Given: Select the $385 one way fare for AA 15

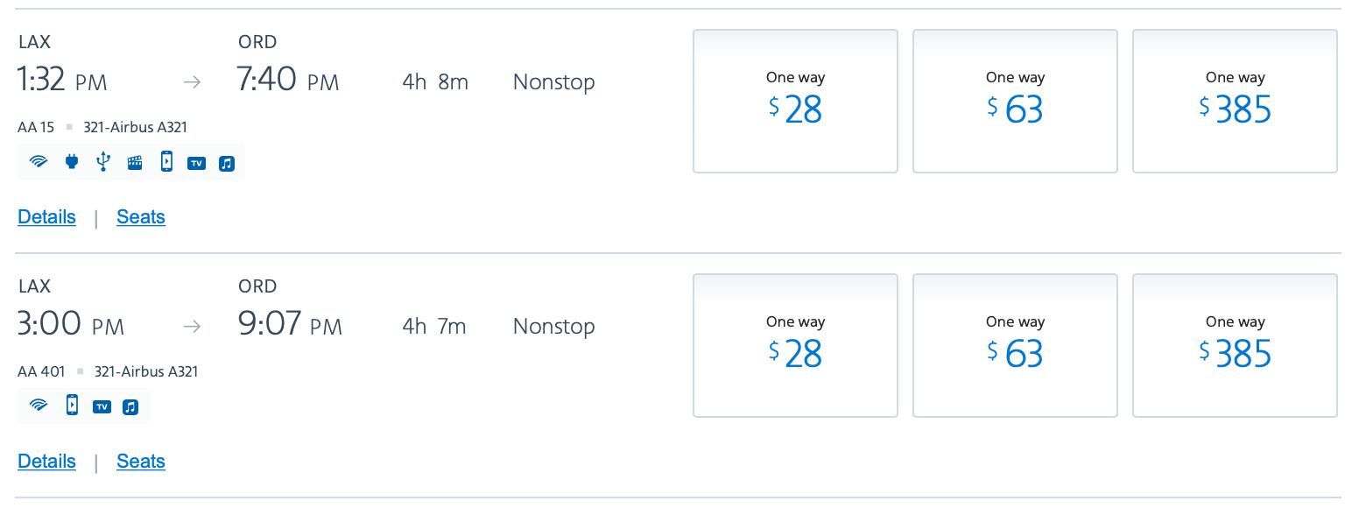Looking at the screenshot, I should [x=1234, y=101].
